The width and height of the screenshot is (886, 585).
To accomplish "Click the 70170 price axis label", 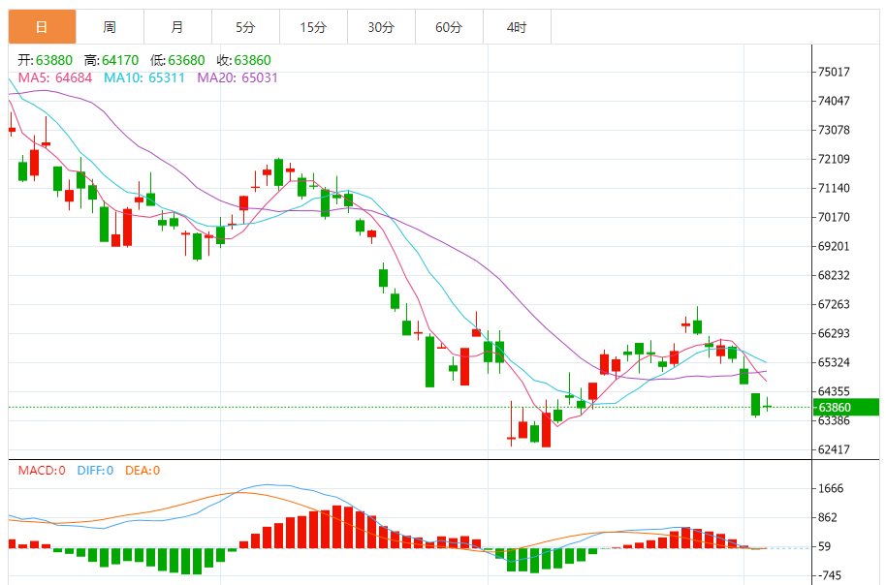I will [x=834, y=217].
